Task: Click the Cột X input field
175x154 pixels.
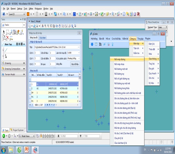Action: [x=37, y=53]
